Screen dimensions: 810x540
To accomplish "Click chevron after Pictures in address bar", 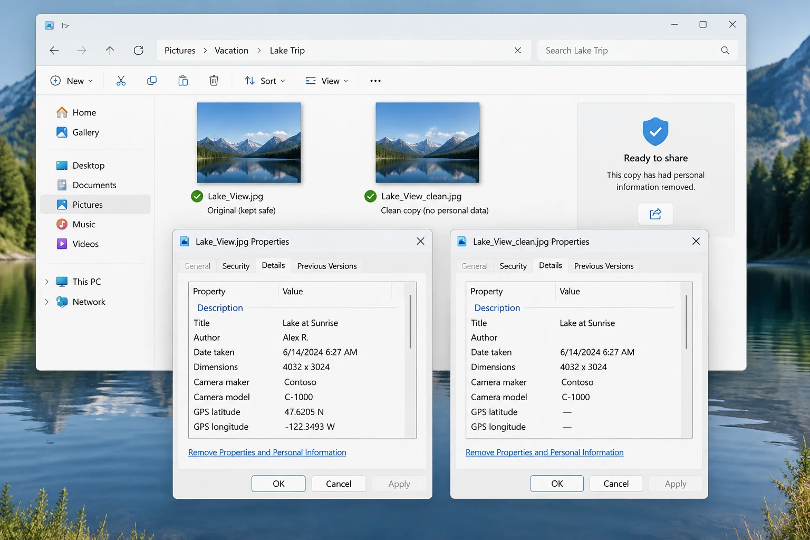I will coord(205,51).
